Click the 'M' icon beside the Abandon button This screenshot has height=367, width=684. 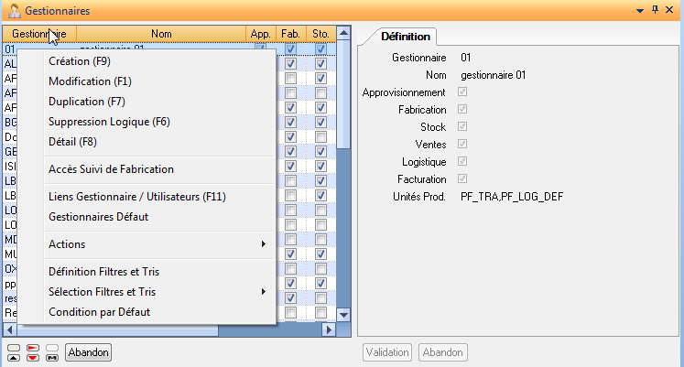[x=52, y=357]
